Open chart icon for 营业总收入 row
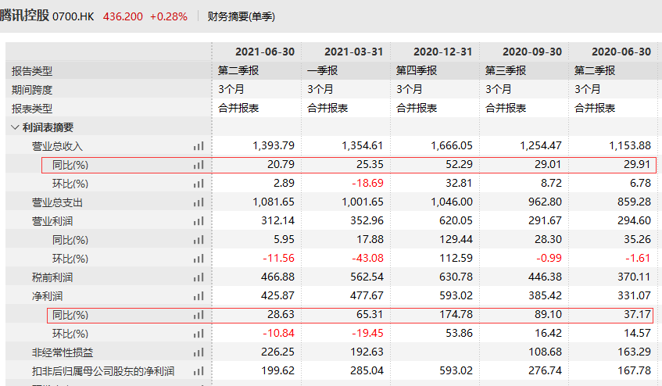The image size is (662, 386). point(199,146)
